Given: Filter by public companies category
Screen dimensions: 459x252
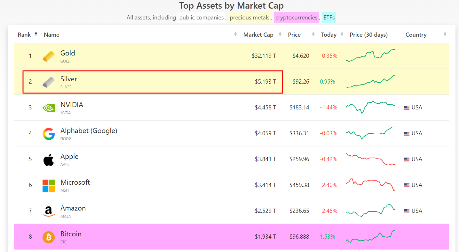Looking at the screenshot, I should (x=201, y=18).
